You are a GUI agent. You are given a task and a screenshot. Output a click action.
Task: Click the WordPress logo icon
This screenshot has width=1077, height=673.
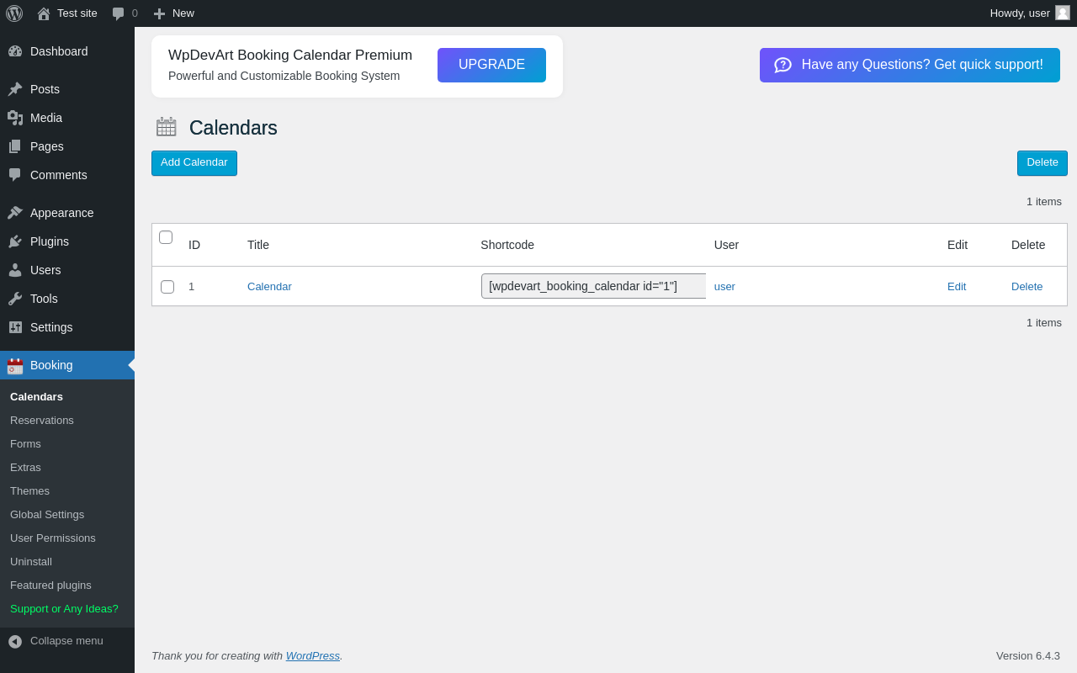click(x=14, y=13)
